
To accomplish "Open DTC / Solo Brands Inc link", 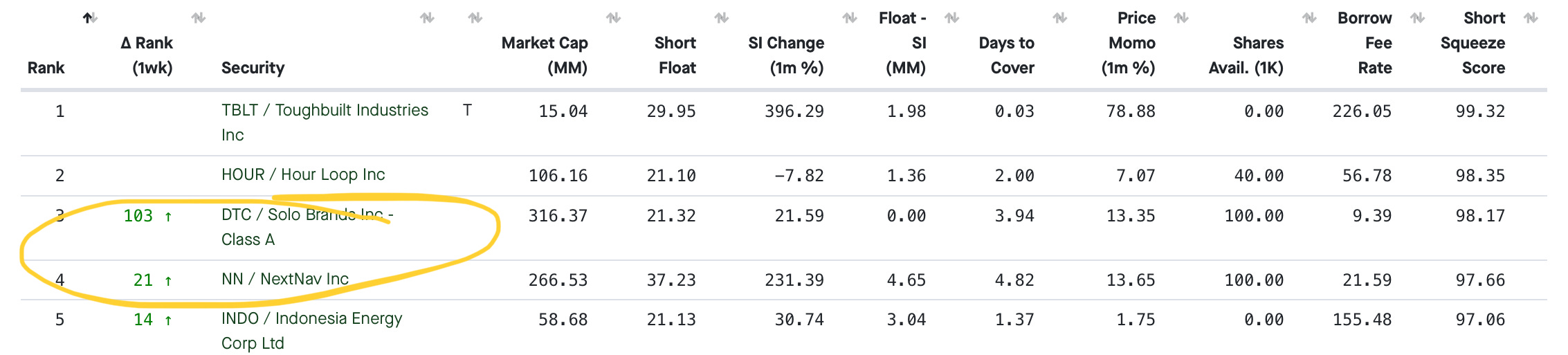I will pyautogui.click(x=307, y=227).
